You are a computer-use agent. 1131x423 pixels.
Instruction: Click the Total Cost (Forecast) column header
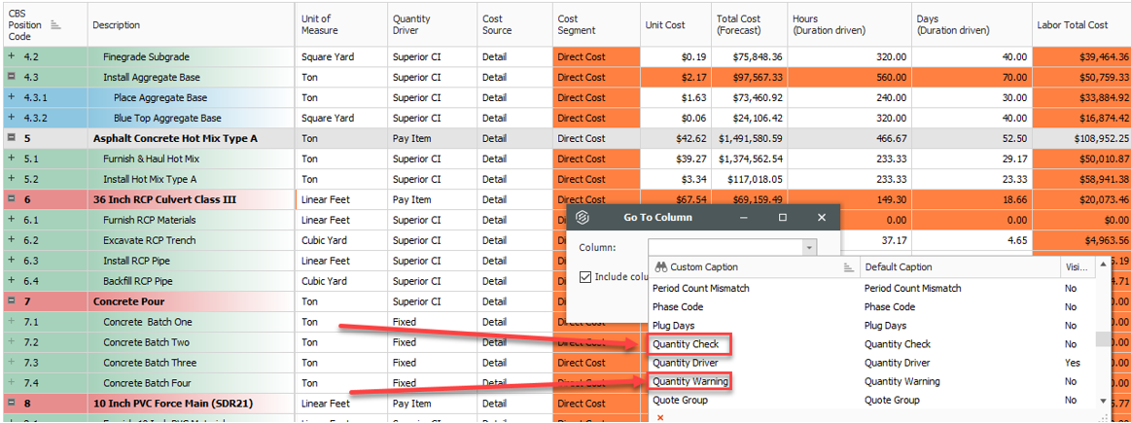(x=739, y=24)
